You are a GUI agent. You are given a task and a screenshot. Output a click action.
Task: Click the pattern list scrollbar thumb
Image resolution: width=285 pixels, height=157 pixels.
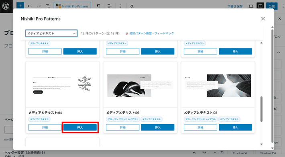pyautogui.click(x=261, y=109)
